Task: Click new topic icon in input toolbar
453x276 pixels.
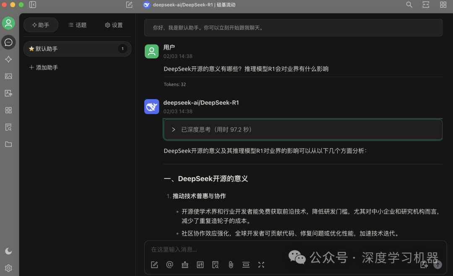Action: (x=154, y=265)
